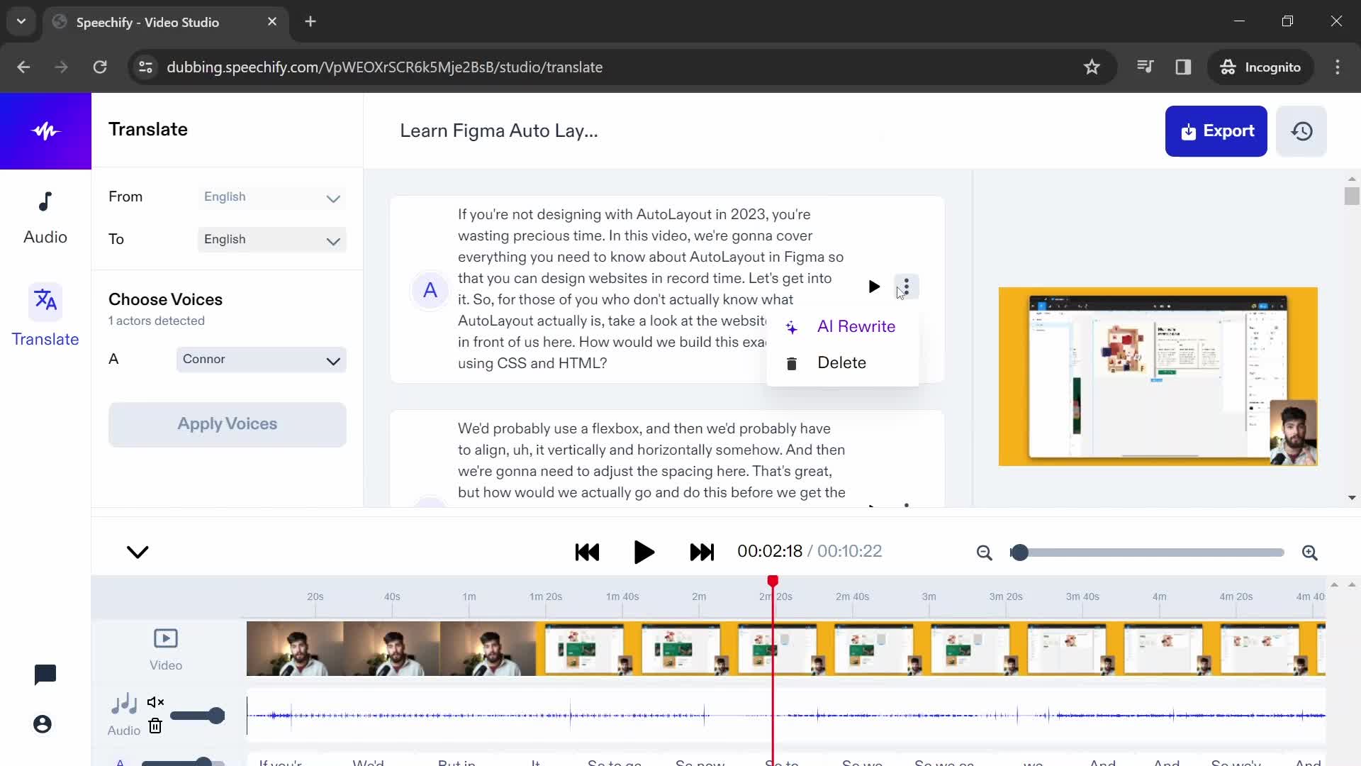Viewport: 1361px width, 766px height.
Task: Click the audio waveform track
Action: pos(785,715)
